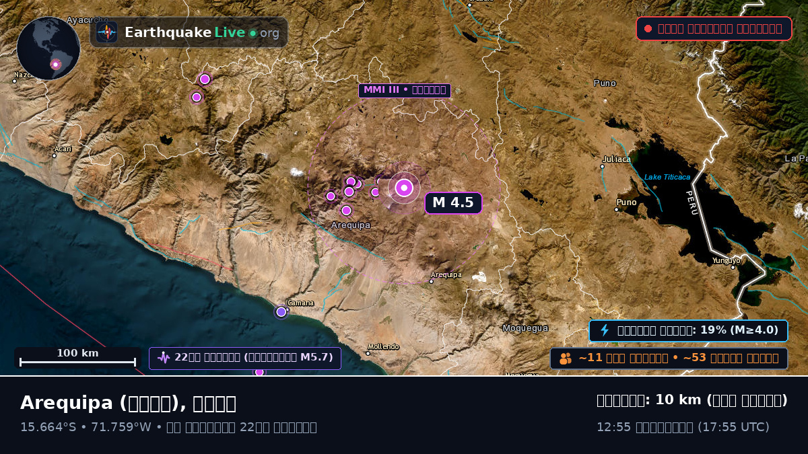
Task: Click the MMI III intensity label
Action: pos(404,90)
